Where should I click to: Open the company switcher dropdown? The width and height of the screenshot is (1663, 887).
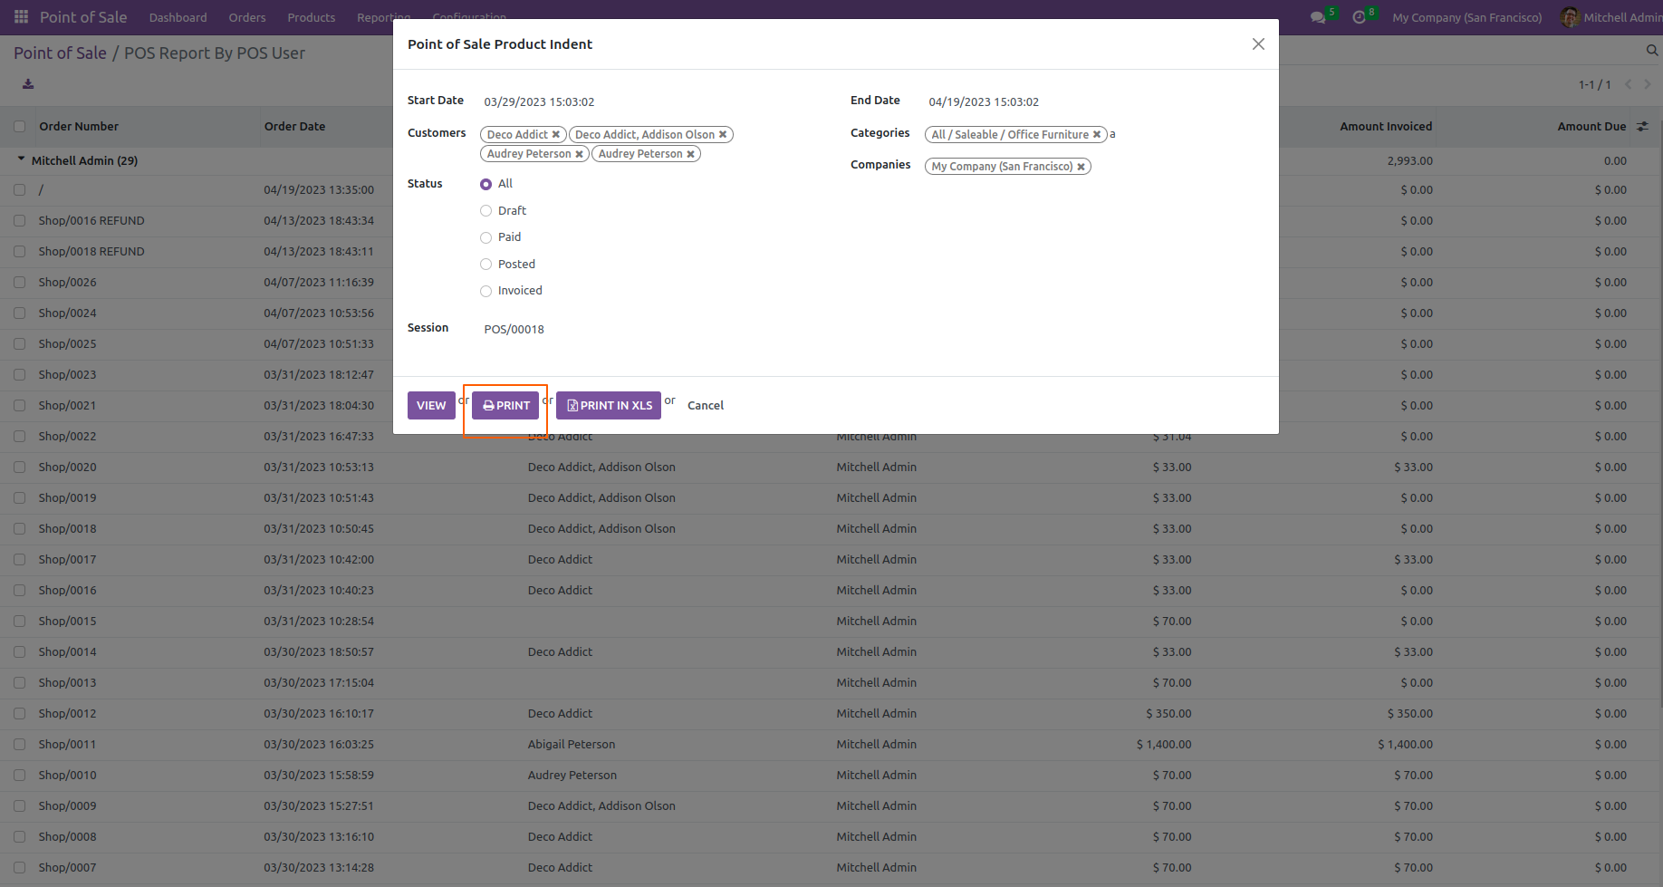coord(1466,17)
